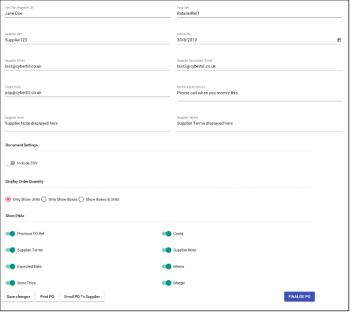Toggle the Expected Date switch
The width and height of the screenshot is (353, 315).
[10, 267]
